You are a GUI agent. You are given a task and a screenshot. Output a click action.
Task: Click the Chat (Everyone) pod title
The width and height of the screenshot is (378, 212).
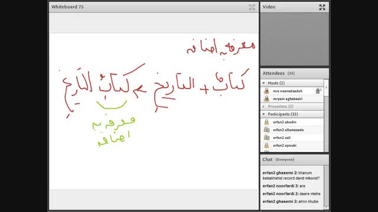[x=278, y=160]
